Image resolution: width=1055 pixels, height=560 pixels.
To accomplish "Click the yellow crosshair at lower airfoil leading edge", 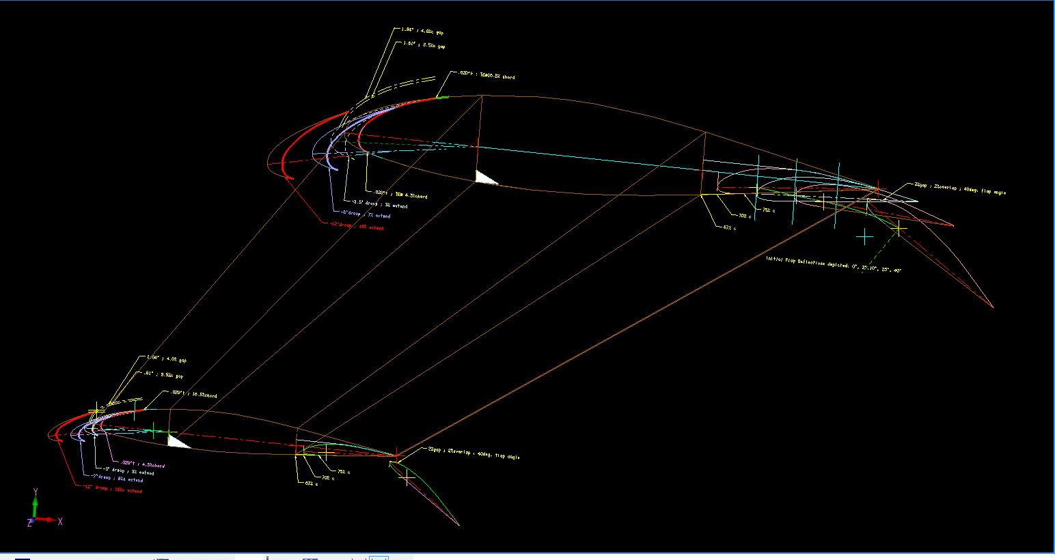I will pyautogui.click(x=95, y=412).
